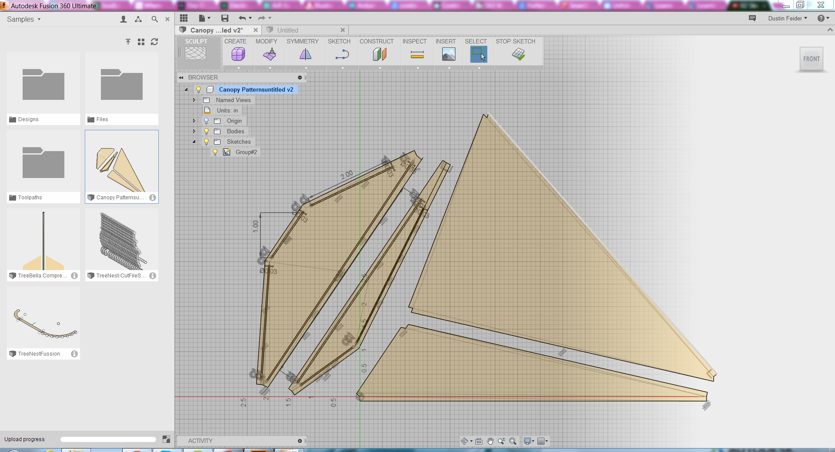The image size is (835, 452).
Task: Expand the Origin tree node
Action: click(194, 121)
